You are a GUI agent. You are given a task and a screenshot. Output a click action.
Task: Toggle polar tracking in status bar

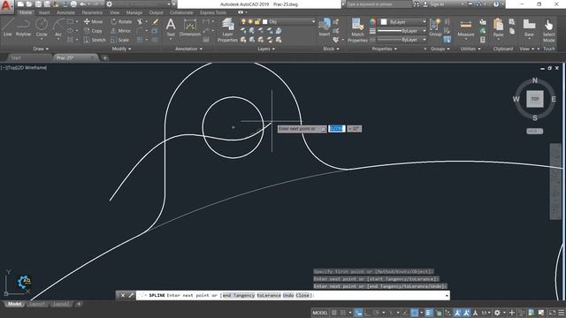[376, 313]
